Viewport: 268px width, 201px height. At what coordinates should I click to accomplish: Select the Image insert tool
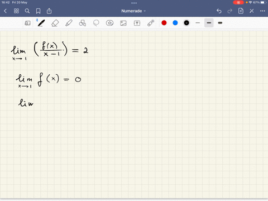coord(123,23)
